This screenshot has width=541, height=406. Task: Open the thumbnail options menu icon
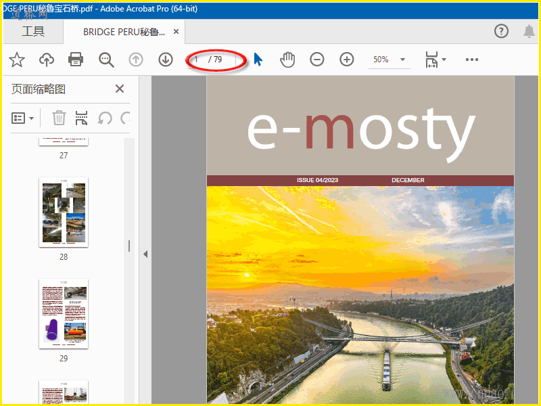[22, 118]
